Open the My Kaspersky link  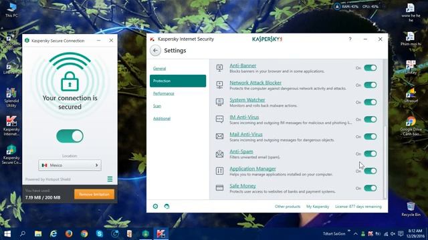318,207
